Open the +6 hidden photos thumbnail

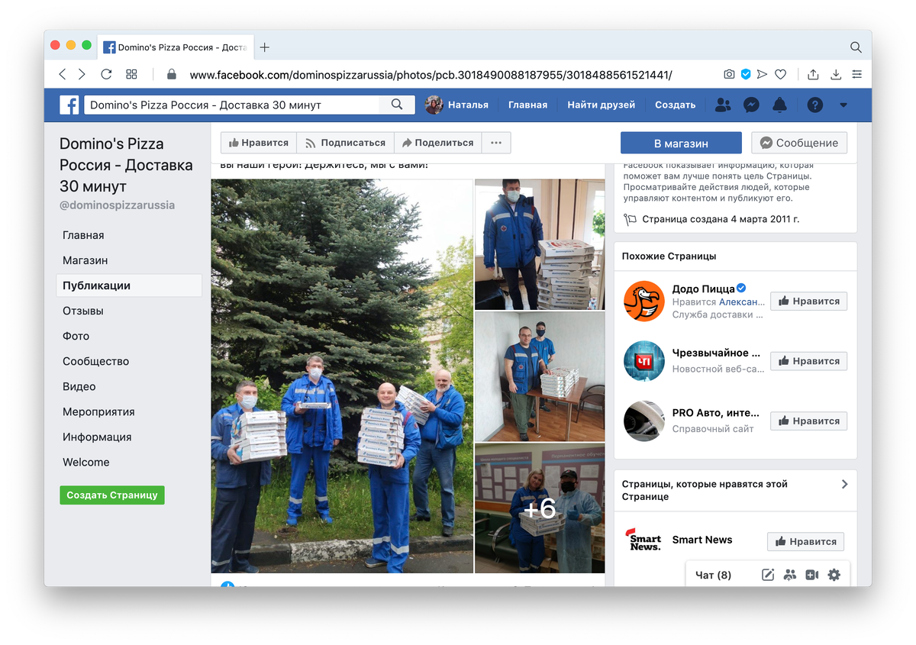point(539,508)
